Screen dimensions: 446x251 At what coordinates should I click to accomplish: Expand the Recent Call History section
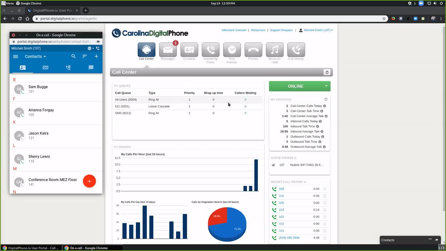[289, 182]
